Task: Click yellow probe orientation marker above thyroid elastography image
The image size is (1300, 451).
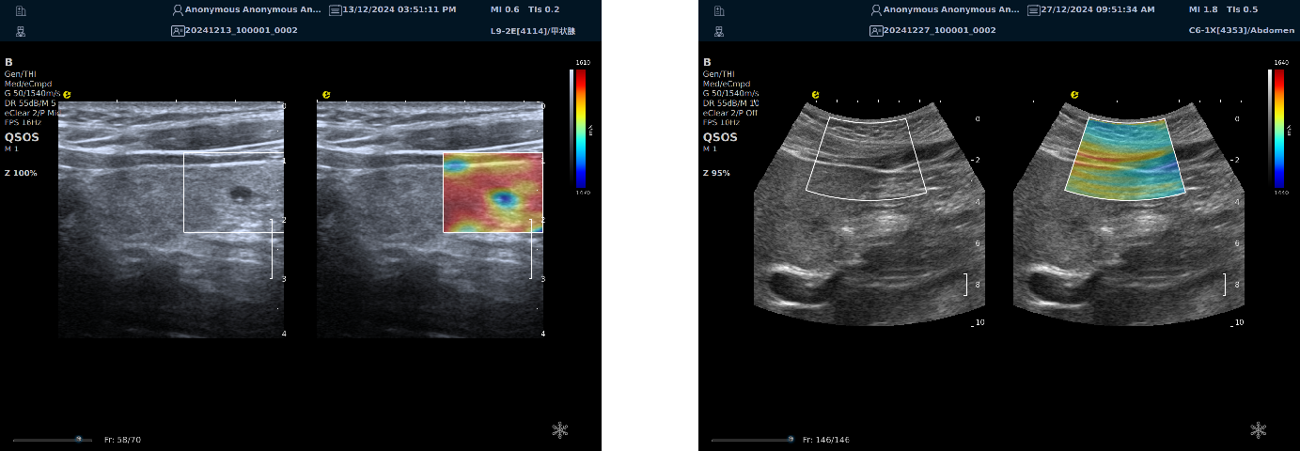Action: point(326,95)
